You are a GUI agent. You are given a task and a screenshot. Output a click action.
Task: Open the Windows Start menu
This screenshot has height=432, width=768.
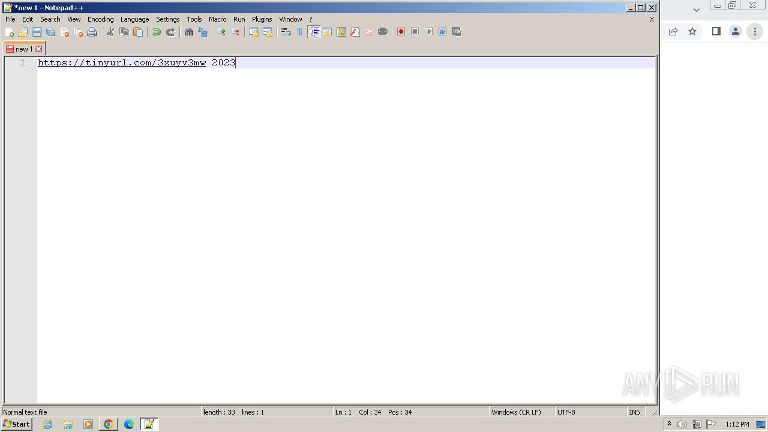click(x=17, y=424)
